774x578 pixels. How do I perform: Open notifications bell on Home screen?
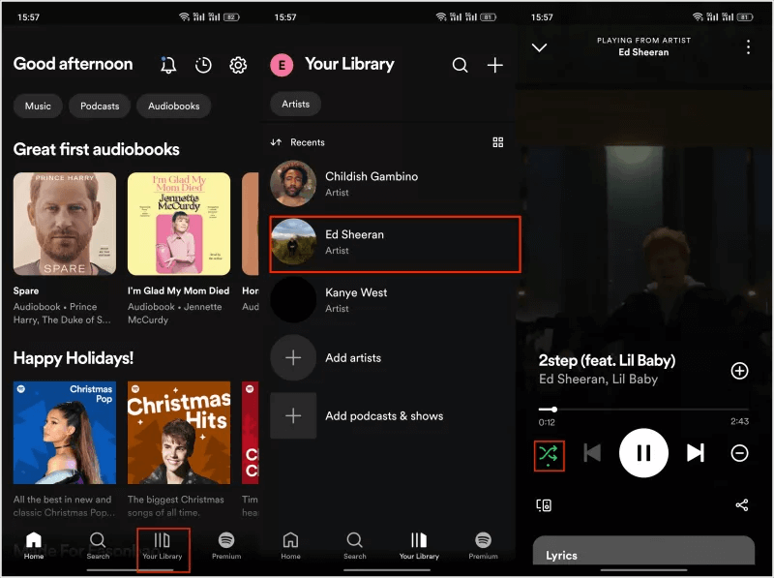(x=167, y=65)
